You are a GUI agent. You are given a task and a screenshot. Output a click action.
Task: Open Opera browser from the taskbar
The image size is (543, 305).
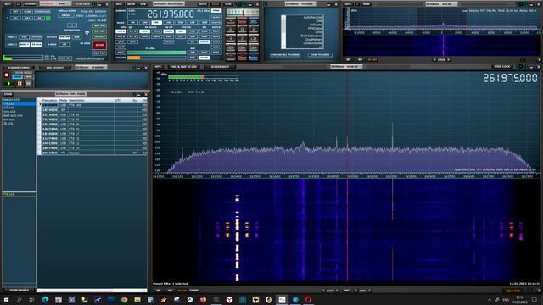[308, 299]
